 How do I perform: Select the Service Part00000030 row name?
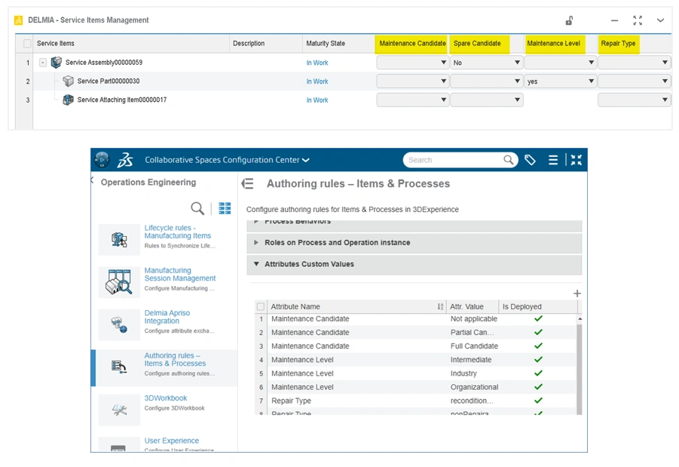[x=109, y=81]
